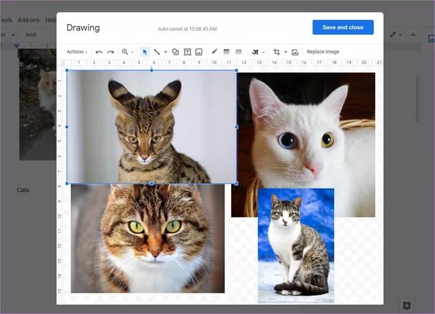Open the Arial font dropdown in the document
This screenshot has width=435, height=314.
click(31, 35)
